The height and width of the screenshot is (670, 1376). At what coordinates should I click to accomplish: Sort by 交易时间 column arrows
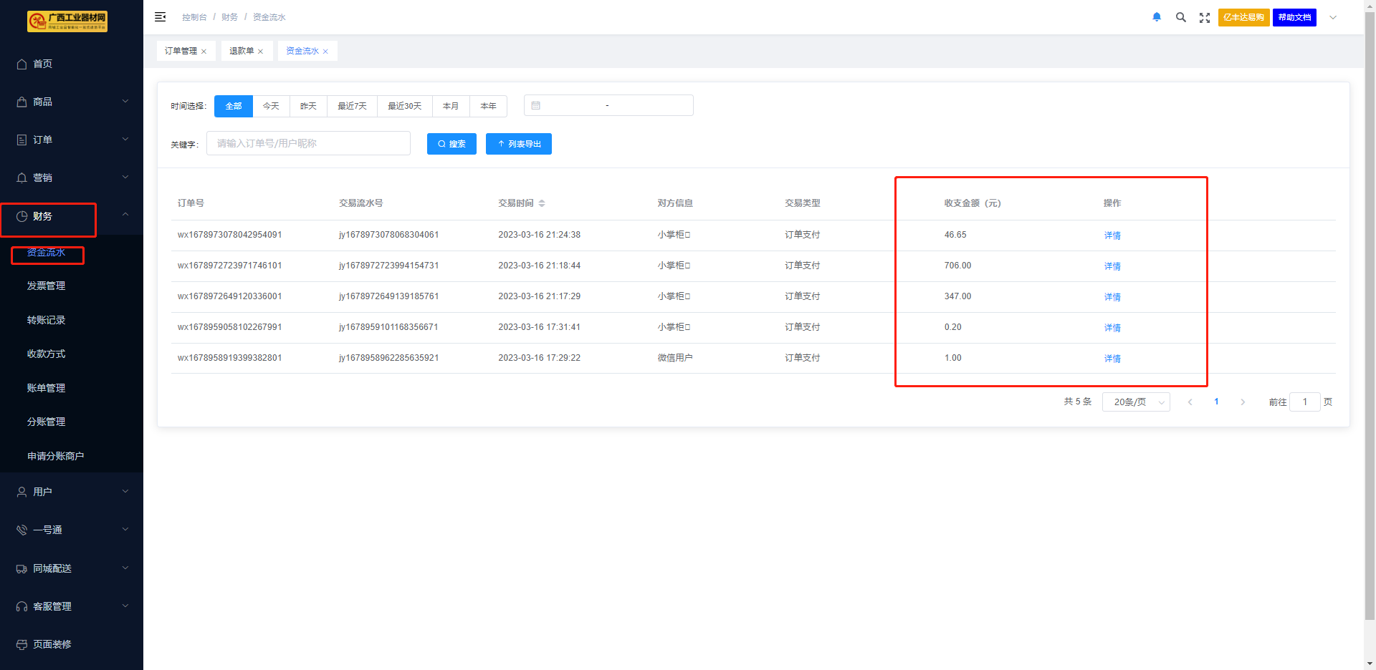(542, 203)
